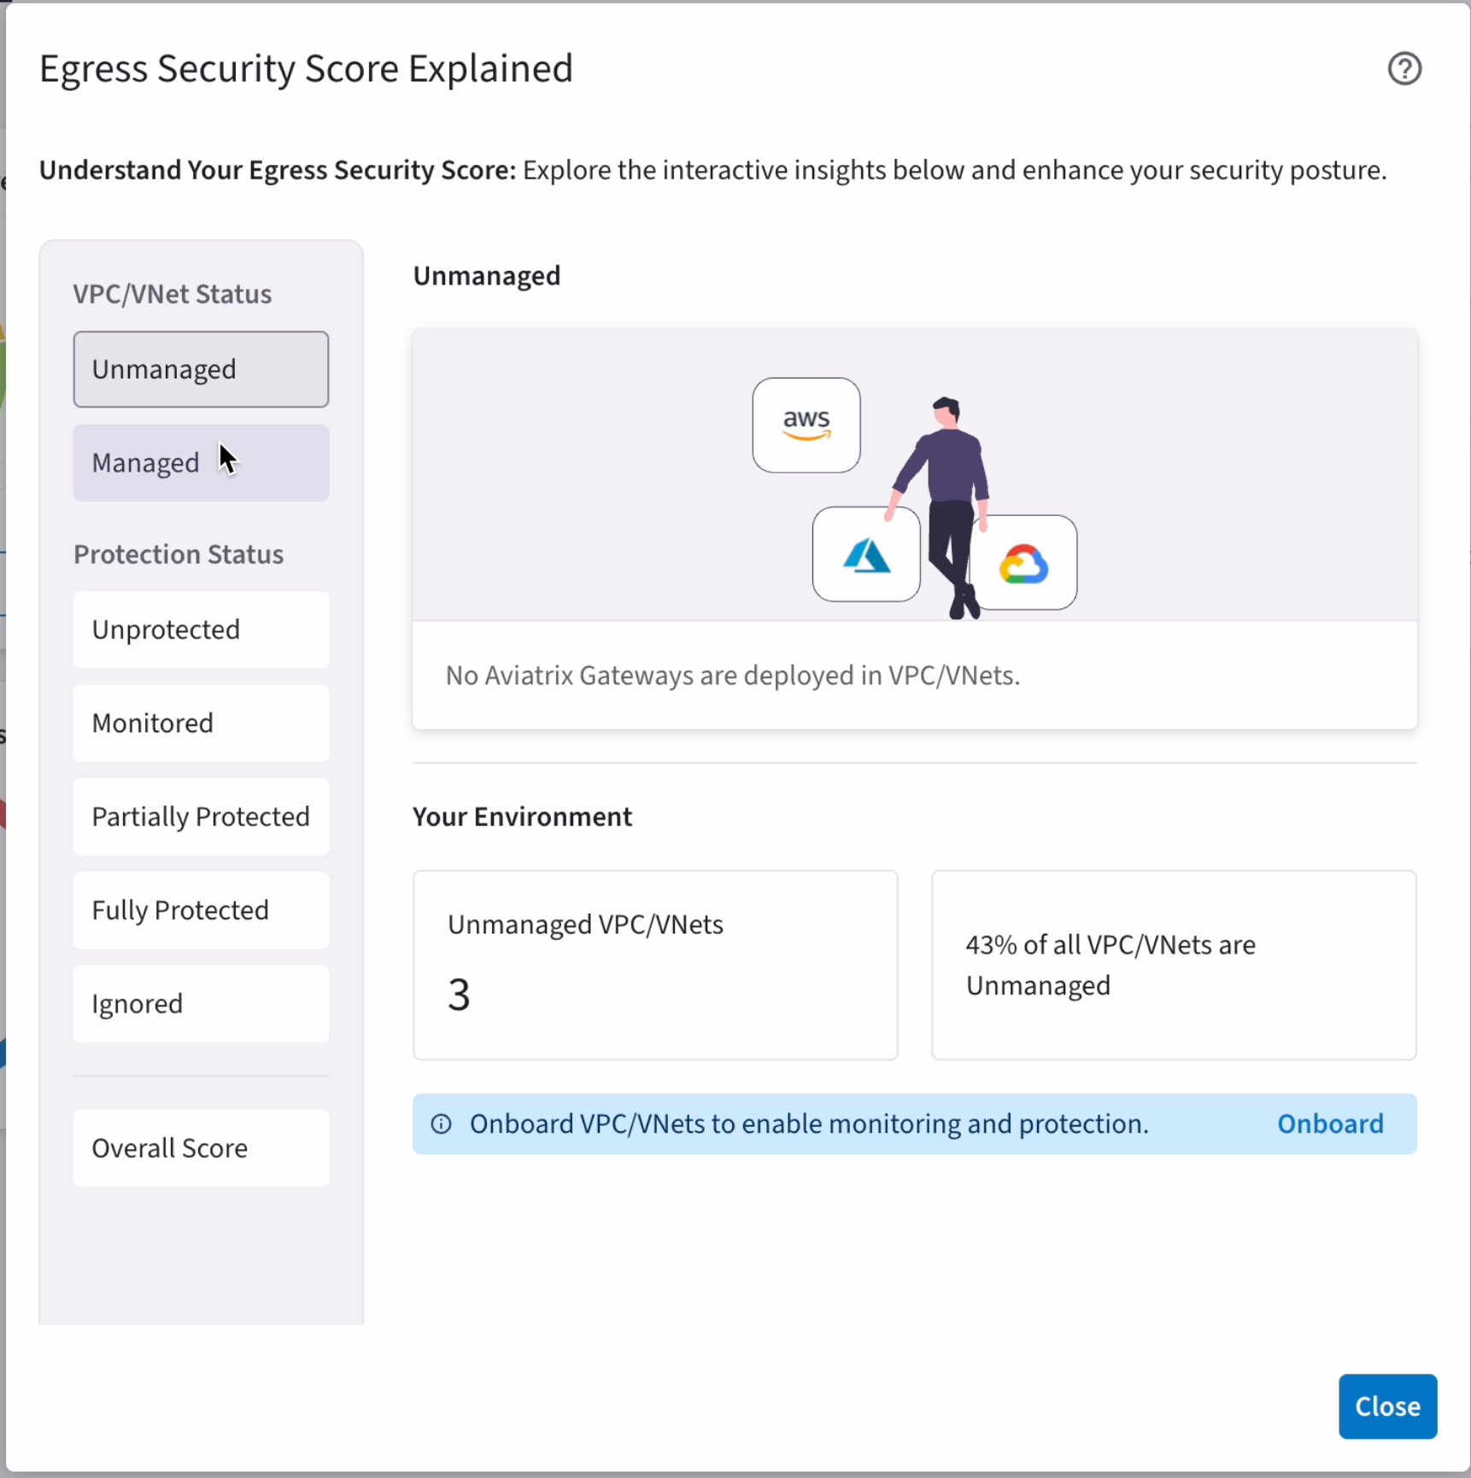The height and width of the screenshot is (1478, 1471).
Task: Select the Unmanaged VPC/VNet status
Action: pos(201,369)
